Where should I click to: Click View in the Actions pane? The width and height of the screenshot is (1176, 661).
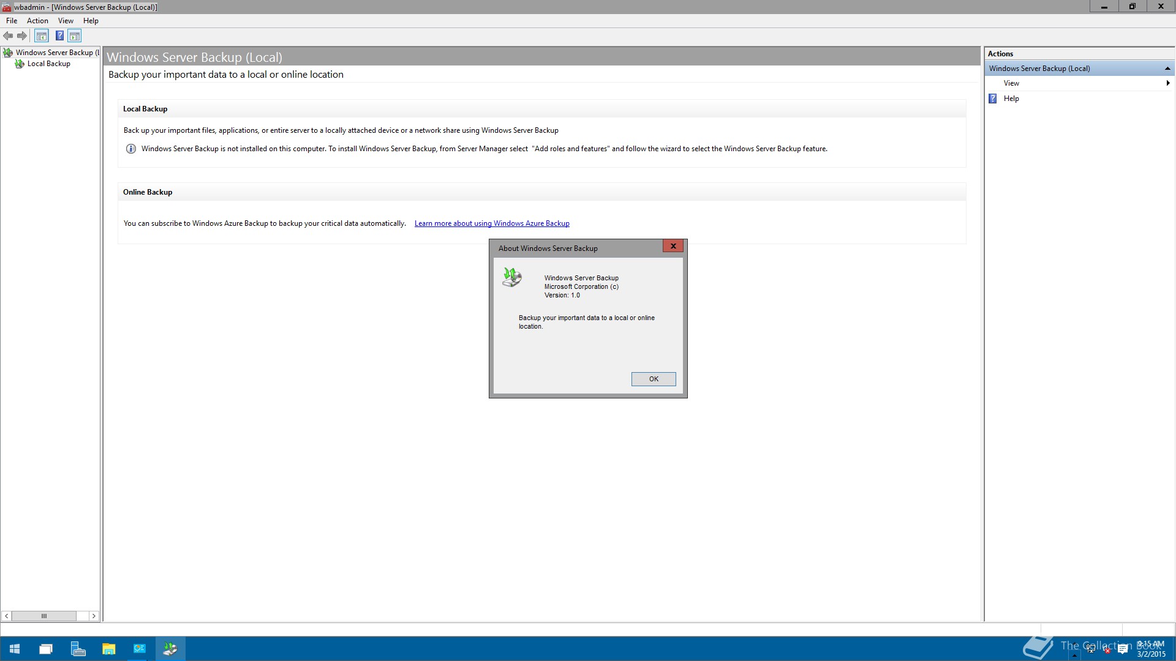pyautogui.click(x=1011, y=83)
